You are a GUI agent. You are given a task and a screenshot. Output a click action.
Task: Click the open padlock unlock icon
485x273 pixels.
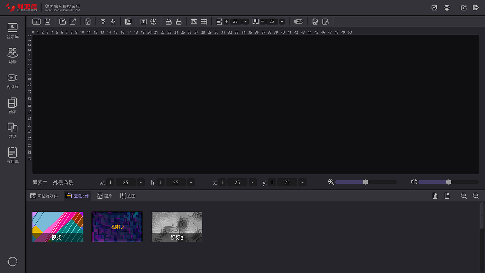coord(179,22)
